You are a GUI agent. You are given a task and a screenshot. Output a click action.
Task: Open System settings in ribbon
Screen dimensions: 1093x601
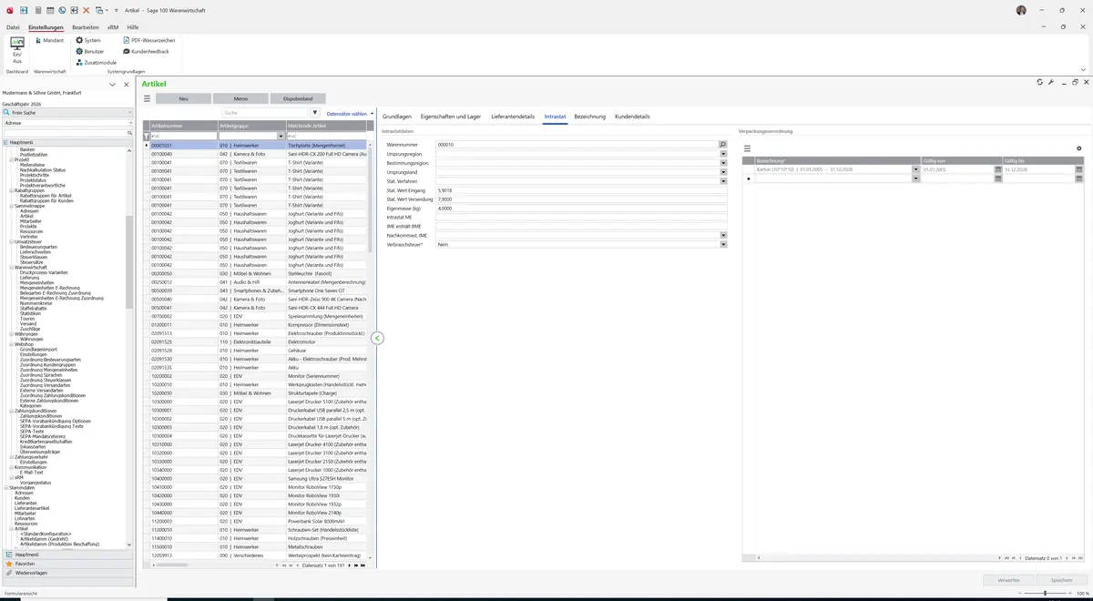[x=88, y=40]
